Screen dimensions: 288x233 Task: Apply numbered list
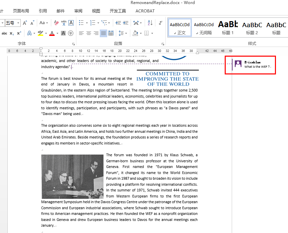coord(93,23)
